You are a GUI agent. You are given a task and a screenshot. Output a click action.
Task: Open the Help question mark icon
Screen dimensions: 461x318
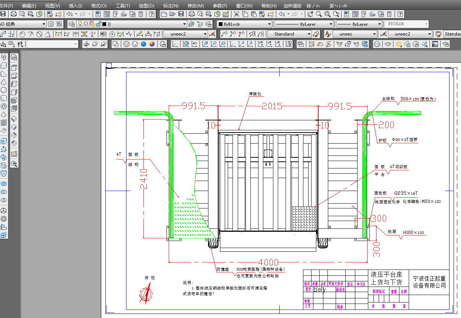point(152,14)
